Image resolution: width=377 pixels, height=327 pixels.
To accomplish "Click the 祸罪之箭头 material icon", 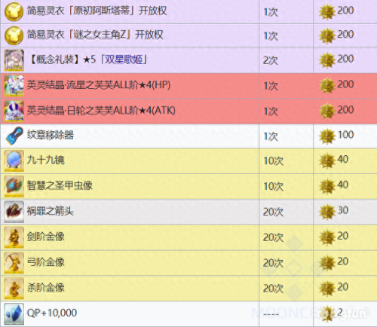I will click(14, 212).
